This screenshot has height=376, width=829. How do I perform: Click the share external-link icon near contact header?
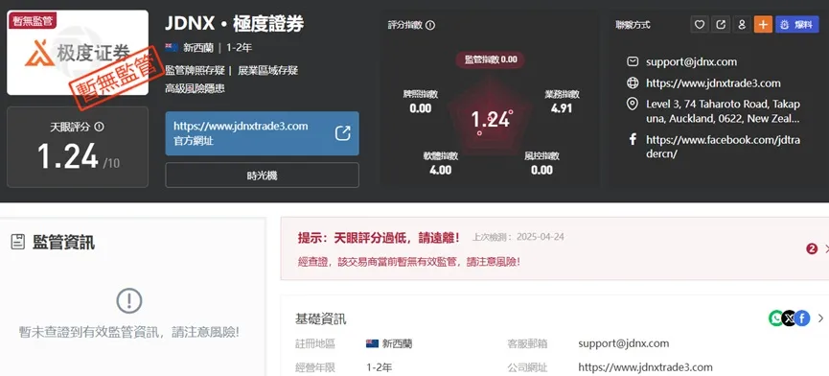720,24
